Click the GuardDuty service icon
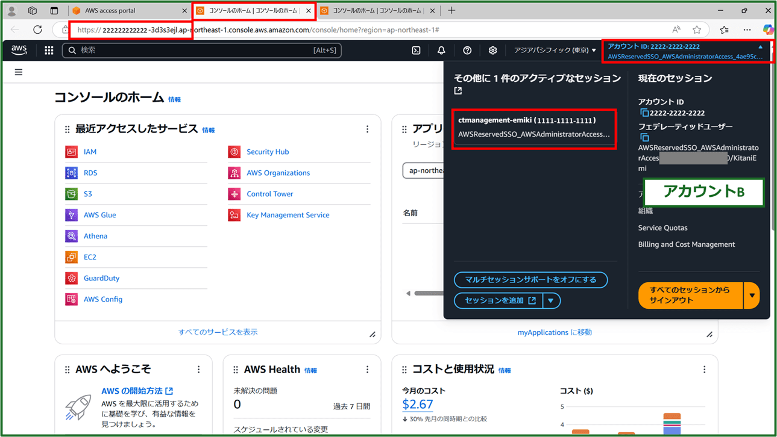 pos(71,278)
